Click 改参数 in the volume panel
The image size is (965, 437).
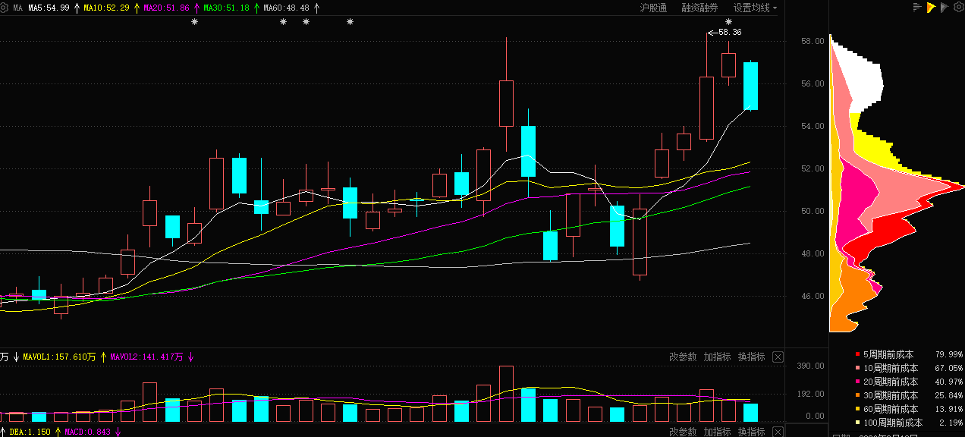[x=682, y=357]
